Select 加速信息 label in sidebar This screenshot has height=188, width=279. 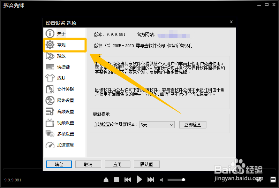pyautogui.click(x=66, y=145)
